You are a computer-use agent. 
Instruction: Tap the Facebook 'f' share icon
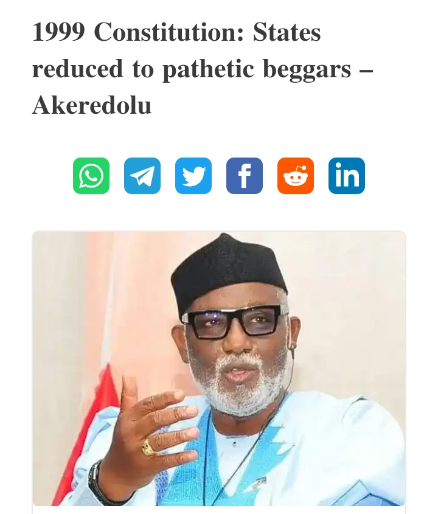point(245,176)
